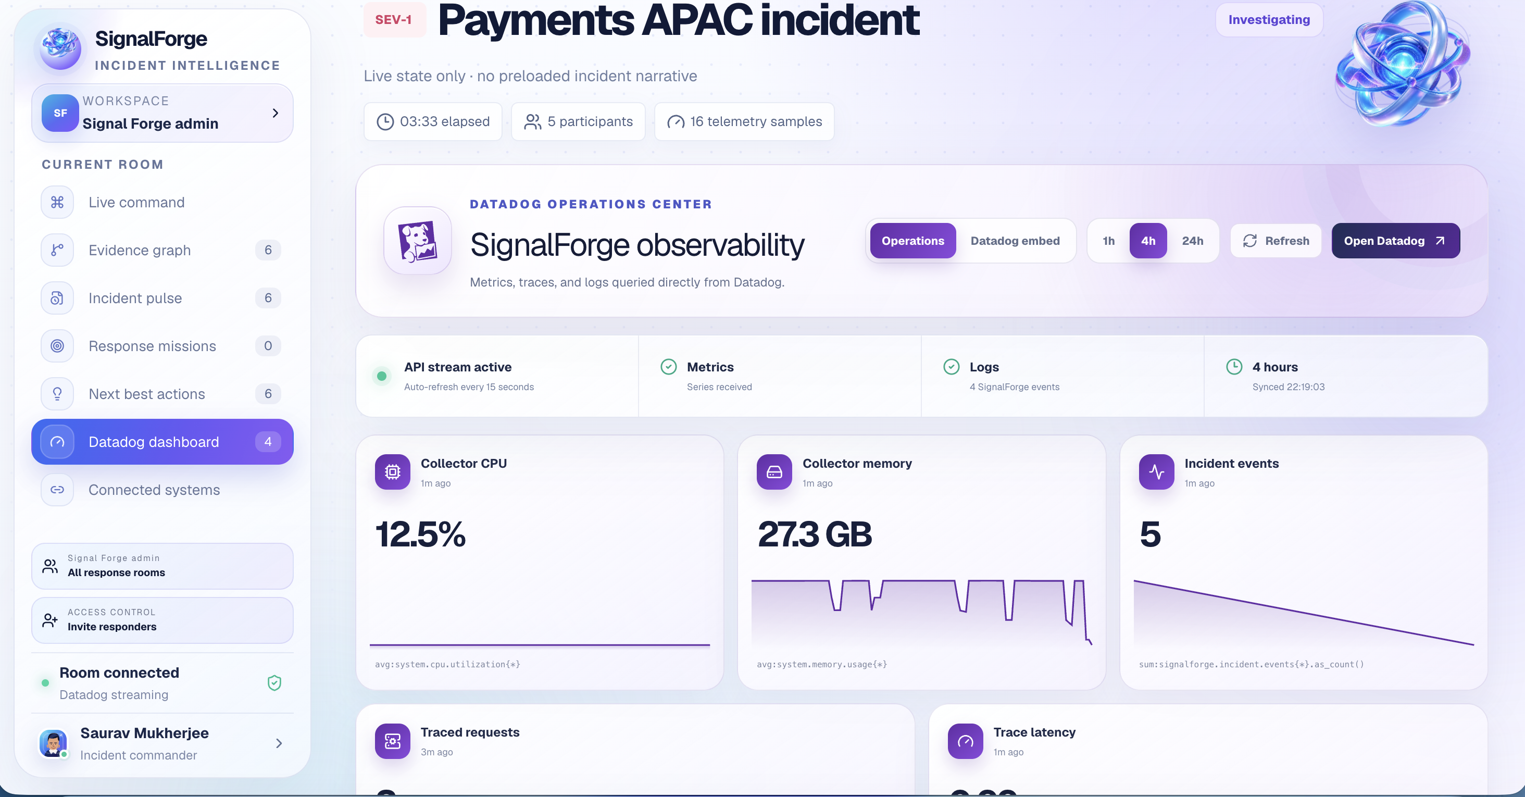Click the Traced requests icon

[x=393, y=741]
